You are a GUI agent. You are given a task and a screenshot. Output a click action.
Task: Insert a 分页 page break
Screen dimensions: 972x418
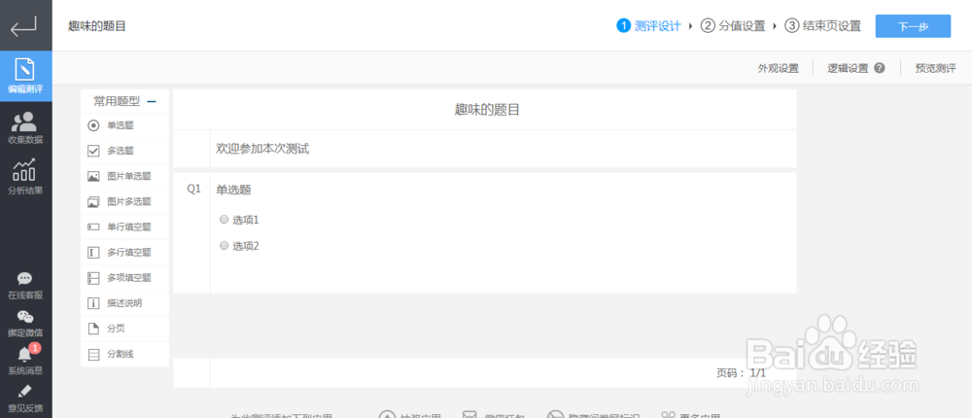[124, 329]
